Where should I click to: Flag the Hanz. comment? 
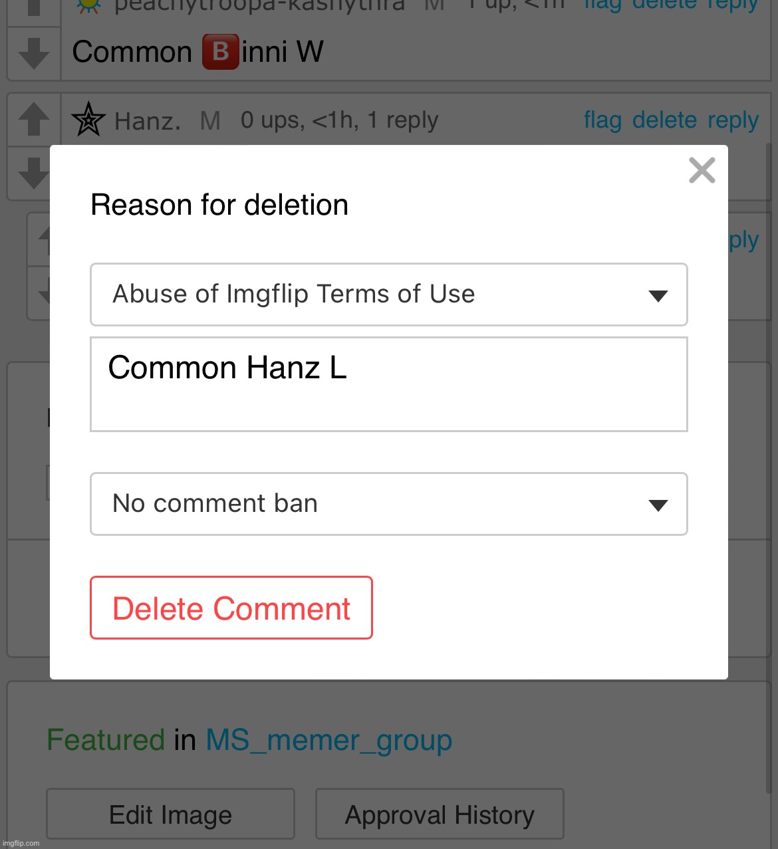click(x=602, y=120)
